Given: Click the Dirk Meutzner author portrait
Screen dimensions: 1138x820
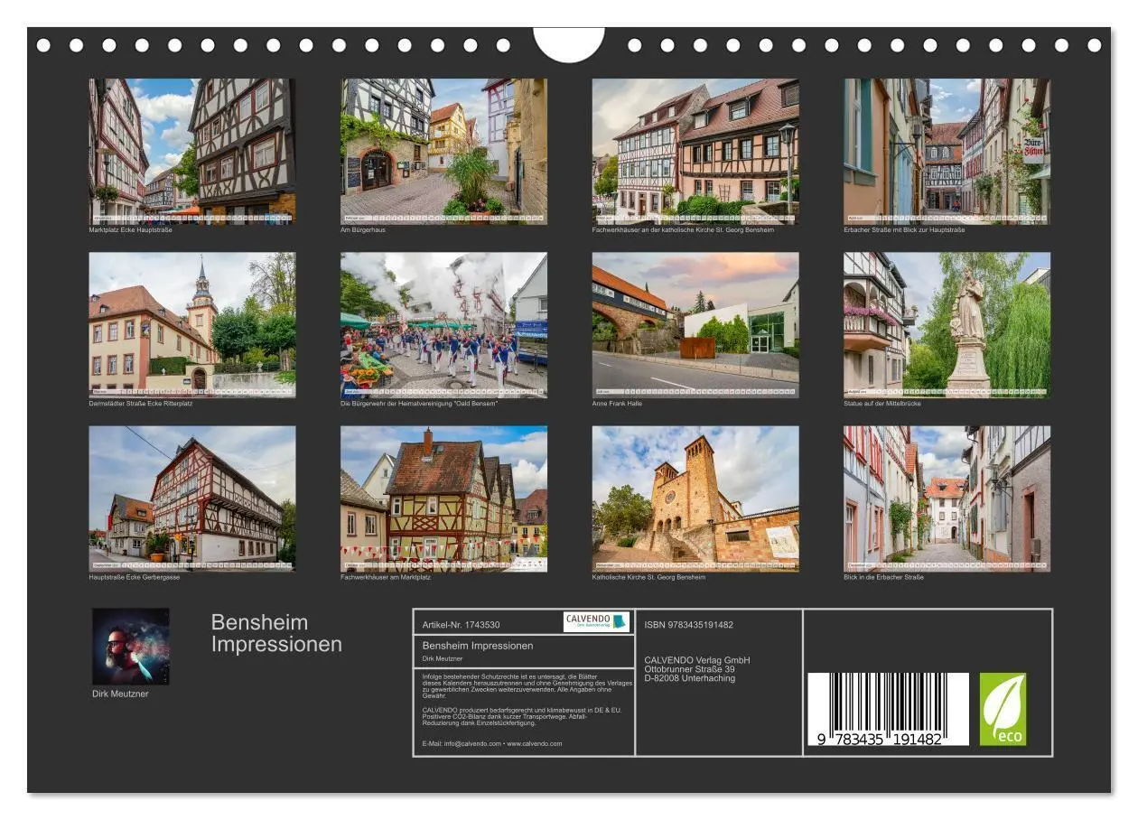Looking at the screenshot, I should coord(131,647).
